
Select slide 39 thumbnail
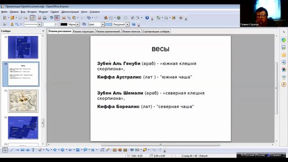[23, 47]
